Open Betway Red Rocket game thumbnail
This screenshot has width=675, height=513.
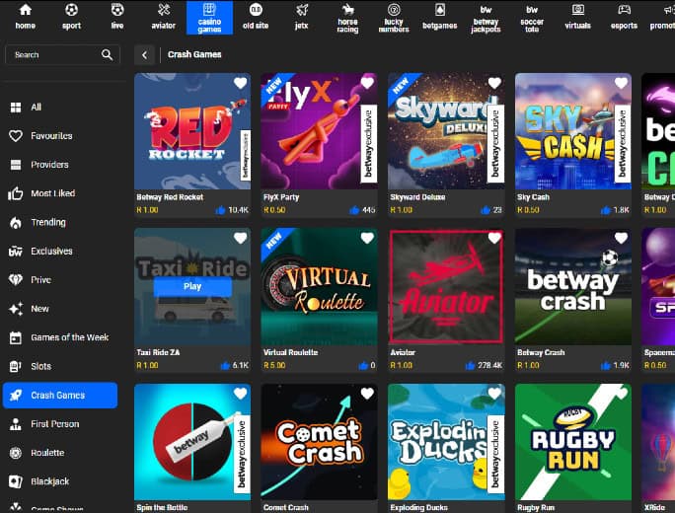(192, 131)
